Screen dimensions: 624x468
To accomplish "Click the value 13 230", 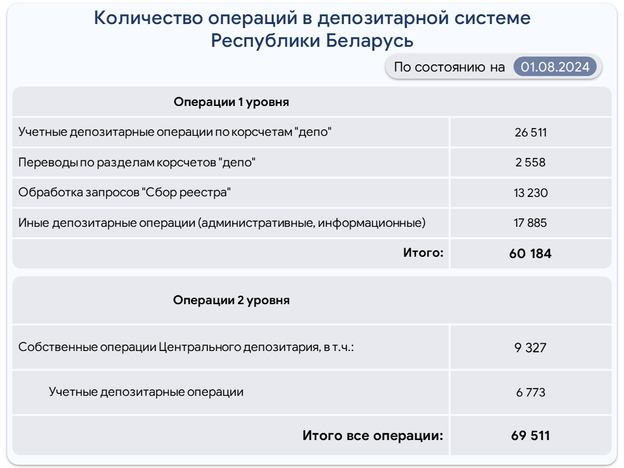I will coord(530,193).
